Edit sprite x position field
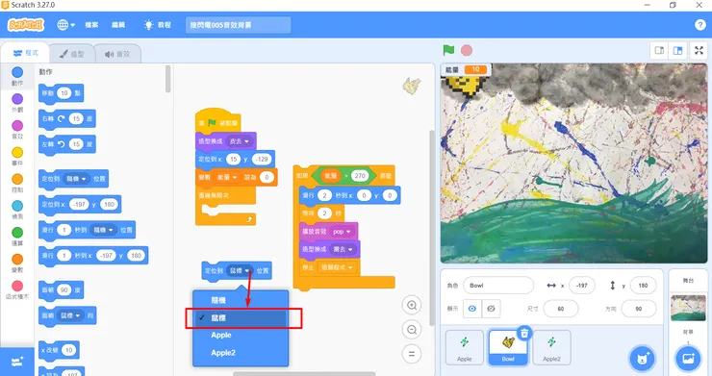 (582, 286)
